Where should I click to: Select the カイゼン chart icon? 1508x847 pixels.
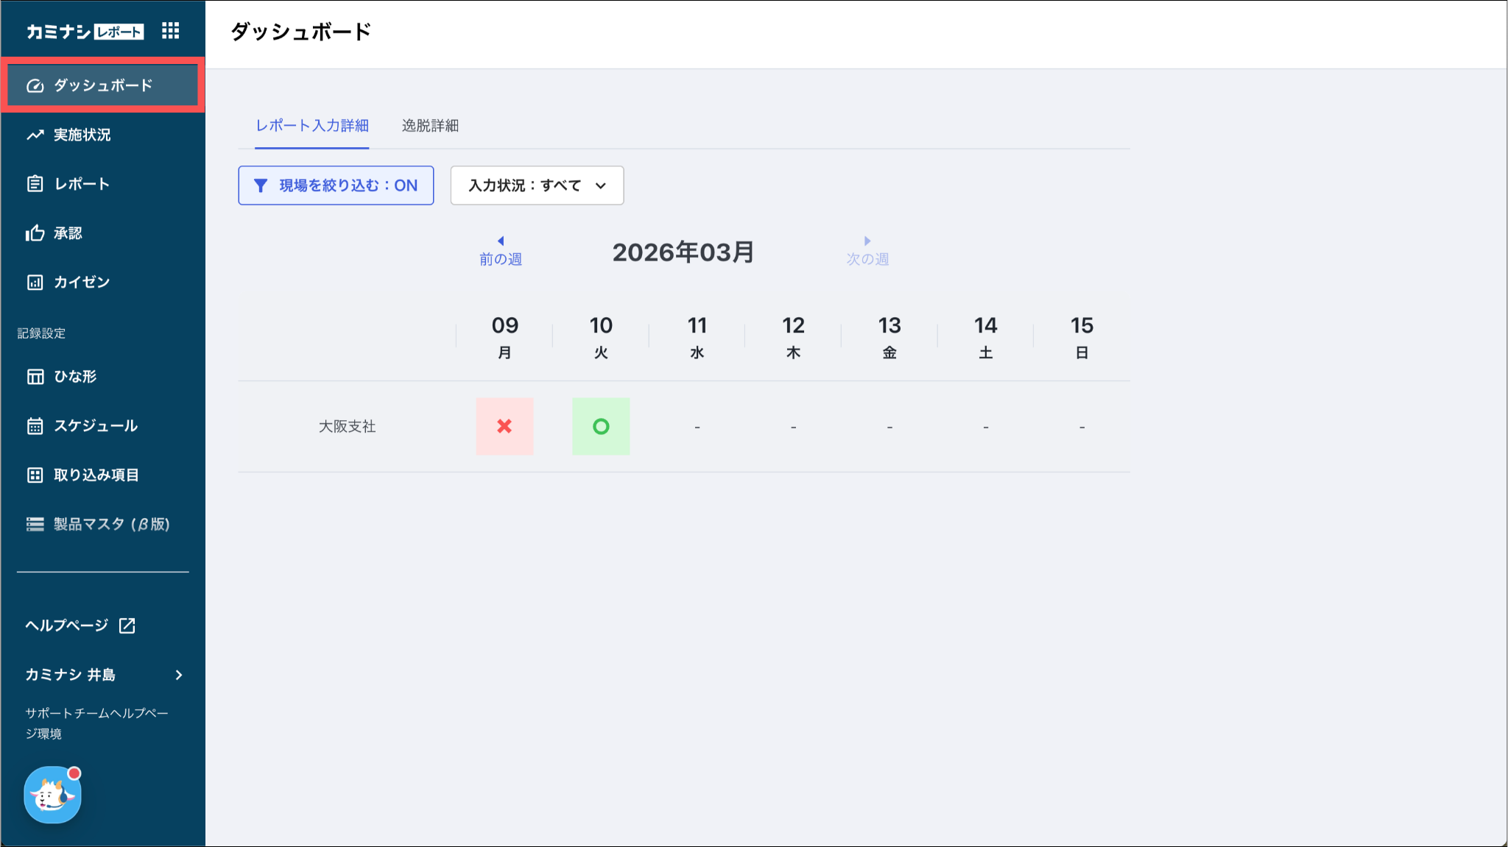click(x=35, y=283)
